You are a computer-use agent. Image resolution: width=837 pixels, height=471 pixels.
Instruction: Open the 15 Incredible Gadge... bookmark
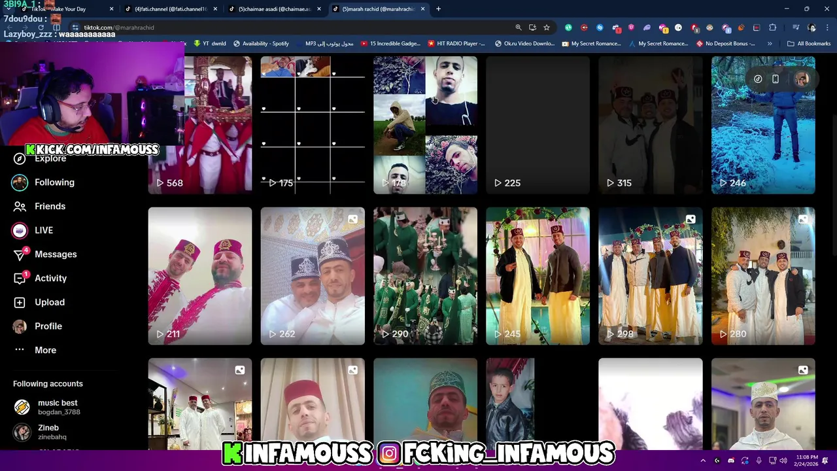390,43
